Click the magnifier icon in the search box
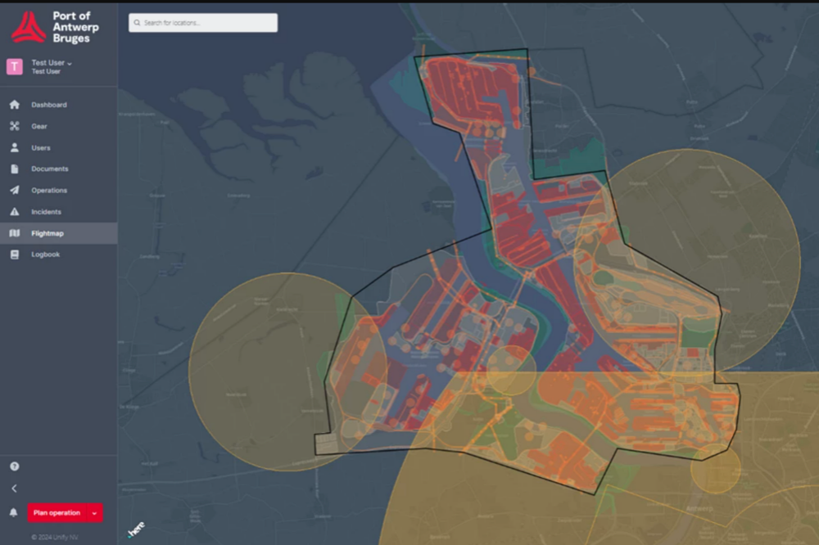819x545 pixels. click(x=137, y=23)
